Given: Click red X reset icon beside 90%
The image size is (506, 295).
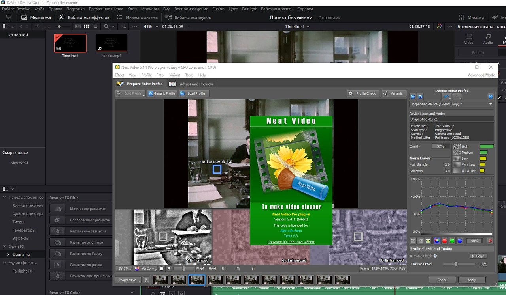Looking at the screenshot, I should point(490,241).
